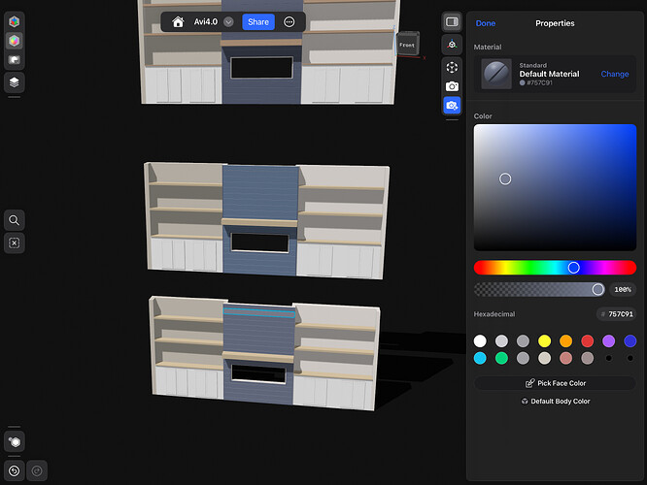This screenshot has height=485, width=647.
Task: Click the highlighted blue camera settings icon
Action: click(x=452, y=106)
